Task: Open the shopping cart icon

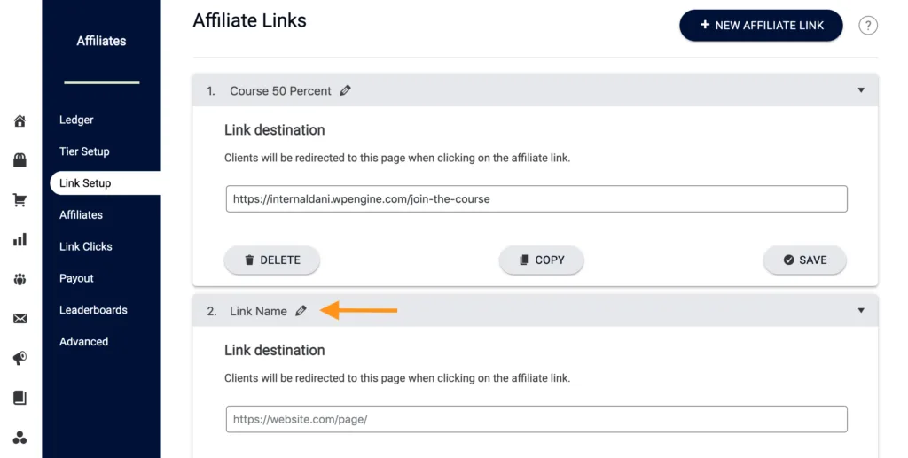Action: (20, 200)
